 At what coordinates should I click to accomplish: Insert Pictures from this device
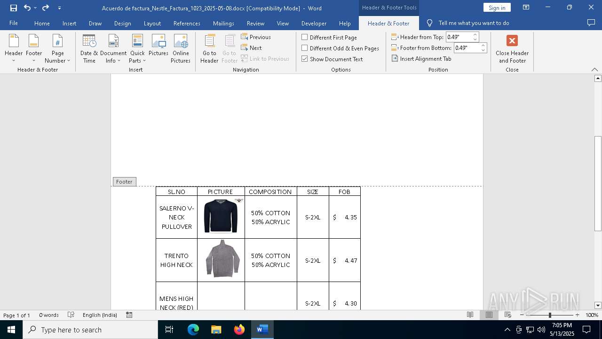coord(158,45)
